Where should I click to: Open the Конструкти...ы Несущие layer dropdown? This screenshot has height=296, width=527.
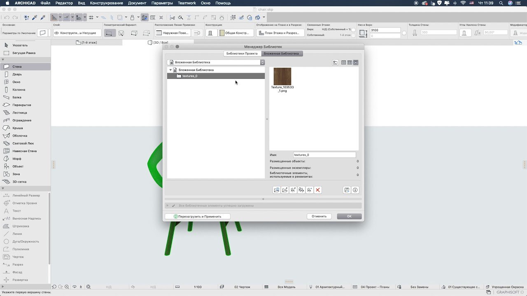(77, 33)
